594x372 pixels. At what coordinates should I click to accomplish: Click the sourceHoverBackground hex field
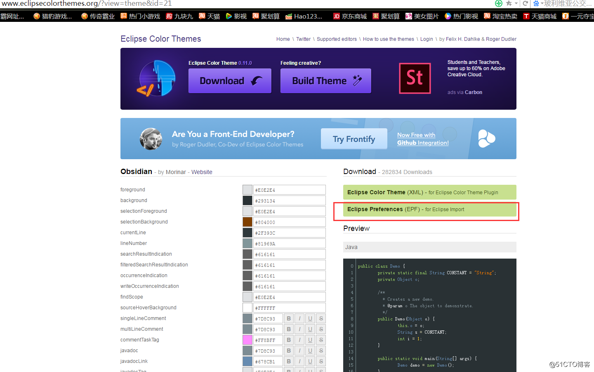[x=290, y=308]
